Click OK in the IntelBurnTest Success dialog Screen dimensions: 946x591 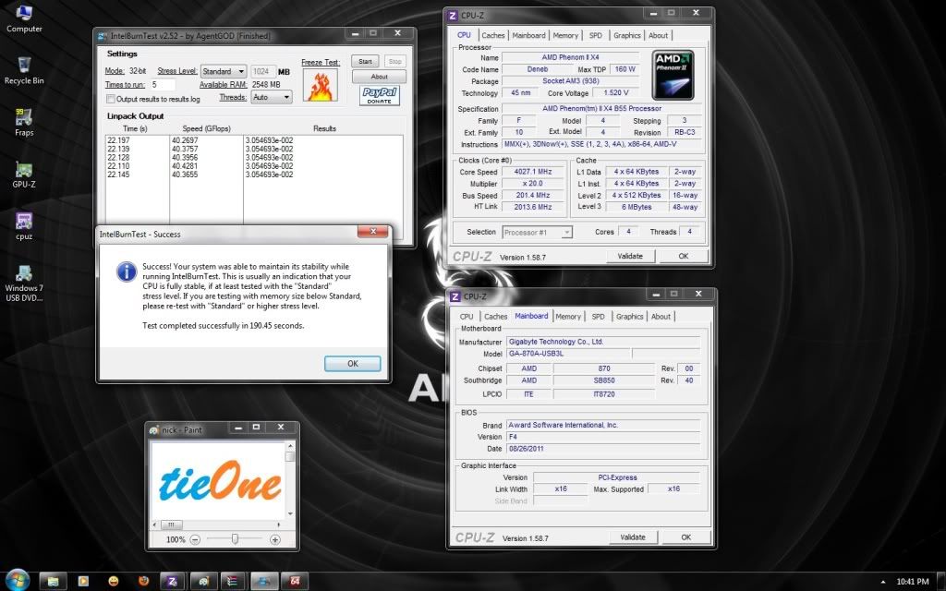click(352, 364)
